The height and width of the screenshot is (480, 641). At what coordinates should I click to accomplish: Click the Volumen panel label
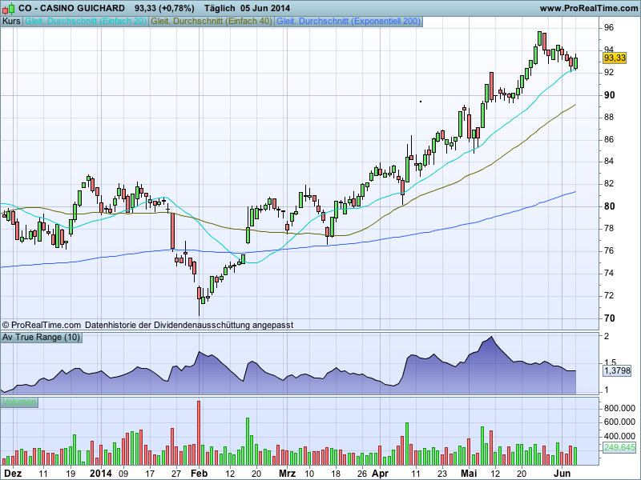tap(19, 402)
